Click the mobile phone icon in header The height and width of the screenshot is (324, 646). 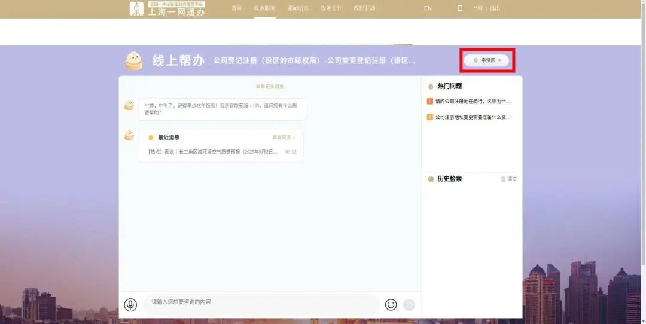460,8
